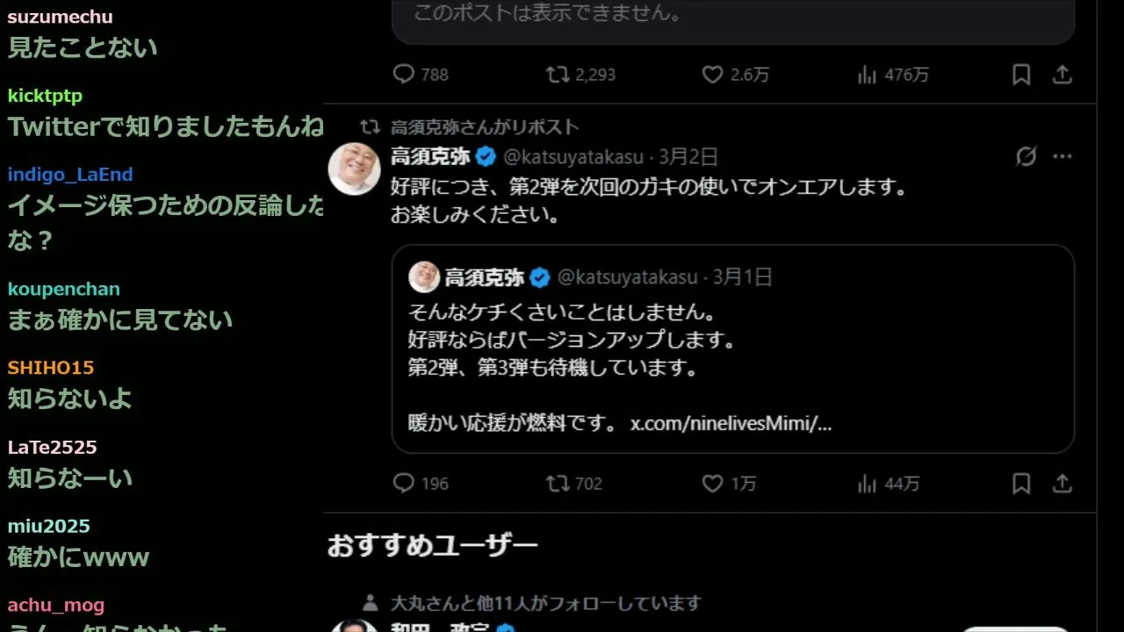
Task: Bookmark the top post
Action: coord(1021,75)
